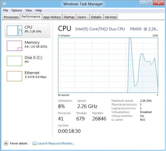Click the up time 0:00:18:30

69,131
